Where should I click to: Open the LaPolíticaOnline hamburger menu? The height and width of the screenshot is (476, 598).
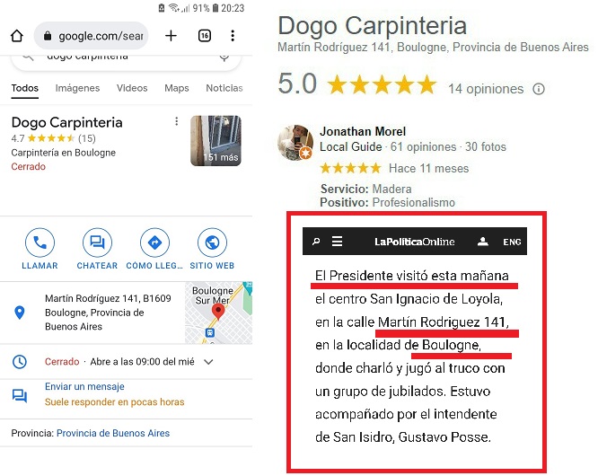point(337,242)
